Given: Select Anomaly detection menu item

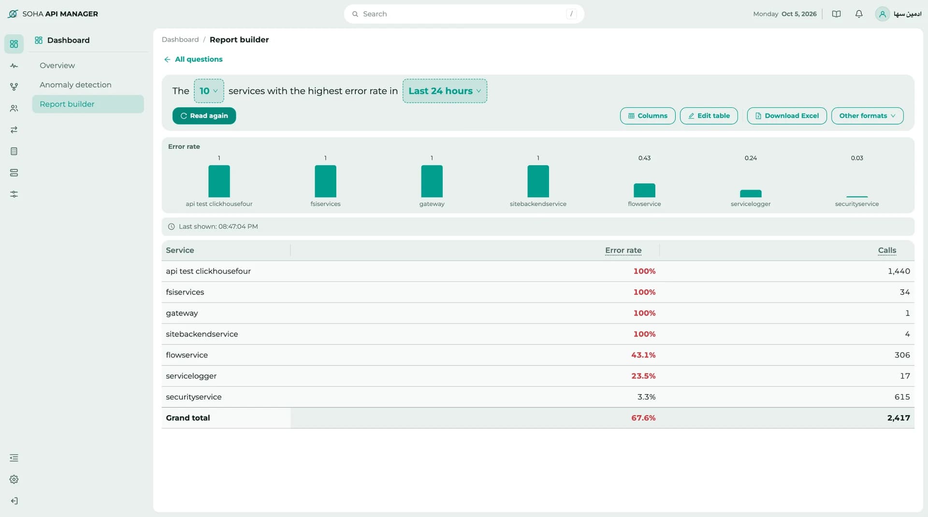Looking at the screenshot, I should pyautogui.click(x=75, y=85).
